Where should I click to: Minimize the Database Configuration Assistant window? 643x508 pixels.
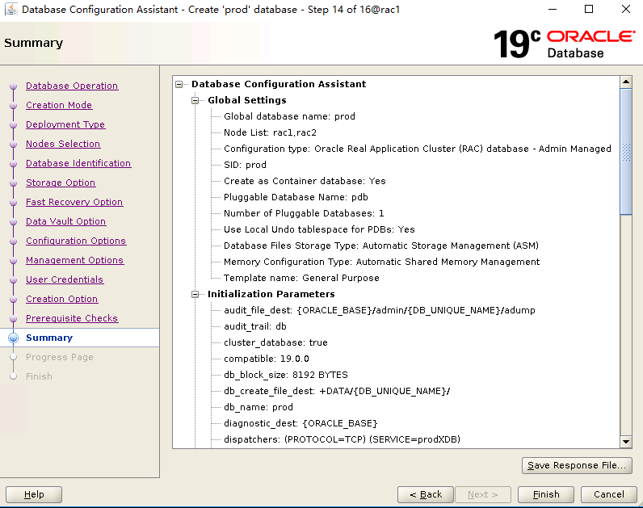[553, 9]
